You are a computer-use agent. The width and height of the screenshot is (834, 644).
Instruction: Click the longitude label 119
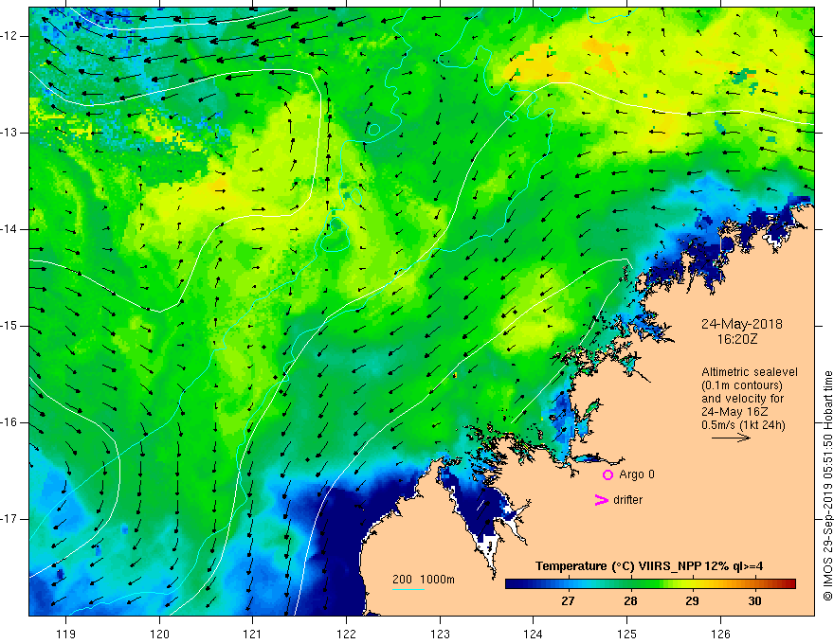(66, 634)
